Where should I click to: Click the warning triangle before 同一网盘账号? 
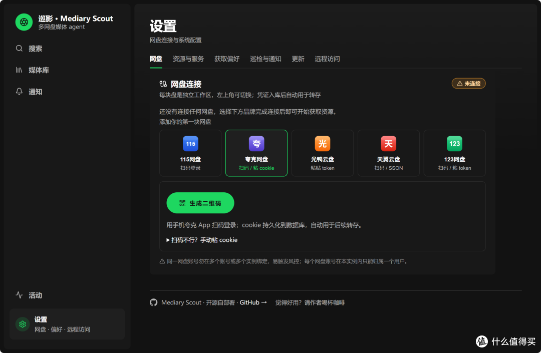coord(162,261)
